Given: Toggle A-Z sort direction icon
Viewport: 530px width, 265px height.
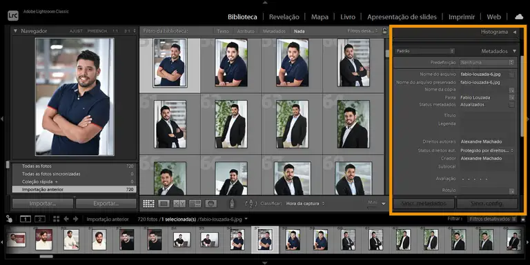Looking at the screenshot, I should [x=251, y=204].
